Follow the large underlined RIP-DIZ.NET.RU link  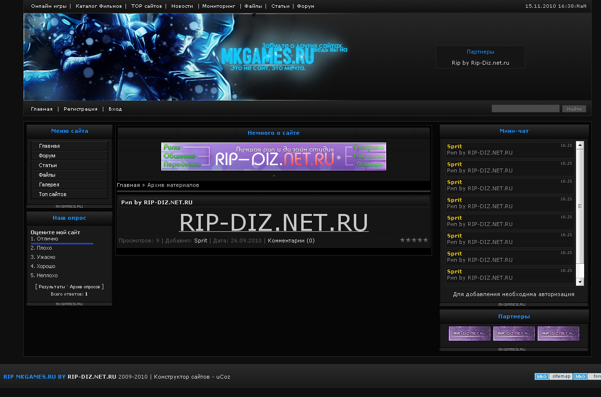point(274,223)
